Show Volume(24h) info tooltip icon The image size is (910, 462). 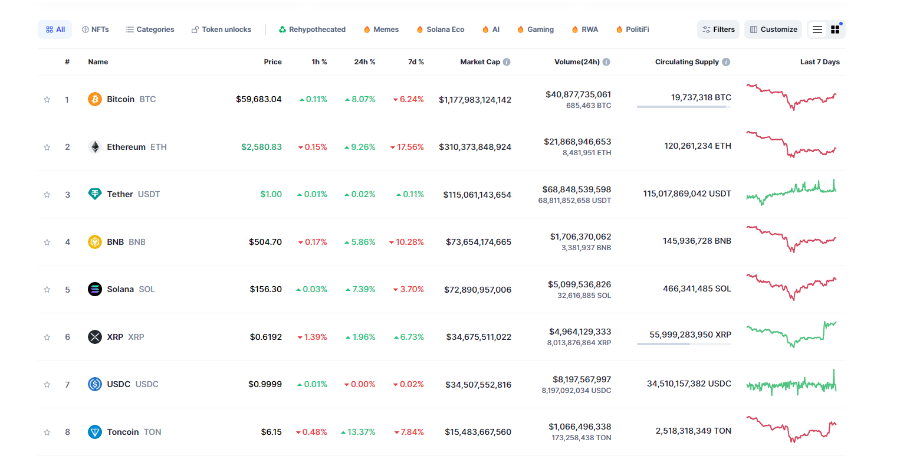click(x=606, y=62)
